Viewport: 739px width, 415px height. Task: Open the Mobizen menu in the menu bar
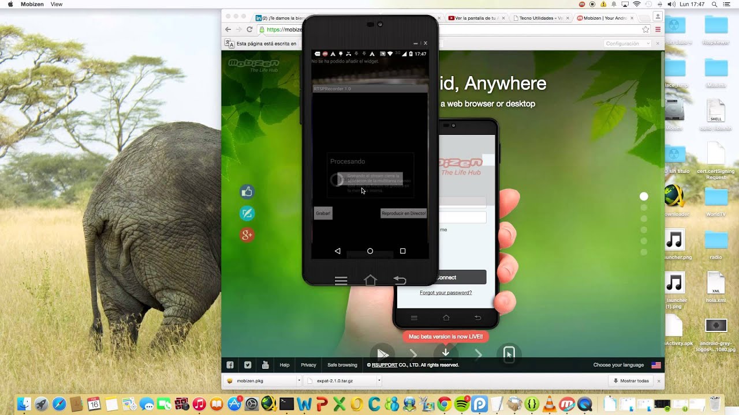pyautogui.click(x=32, y=4)
